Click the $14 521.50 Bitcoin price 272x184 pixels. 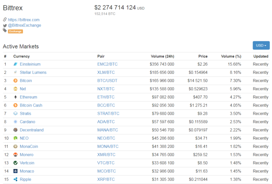pyautogui.click(x=197, y=81)
